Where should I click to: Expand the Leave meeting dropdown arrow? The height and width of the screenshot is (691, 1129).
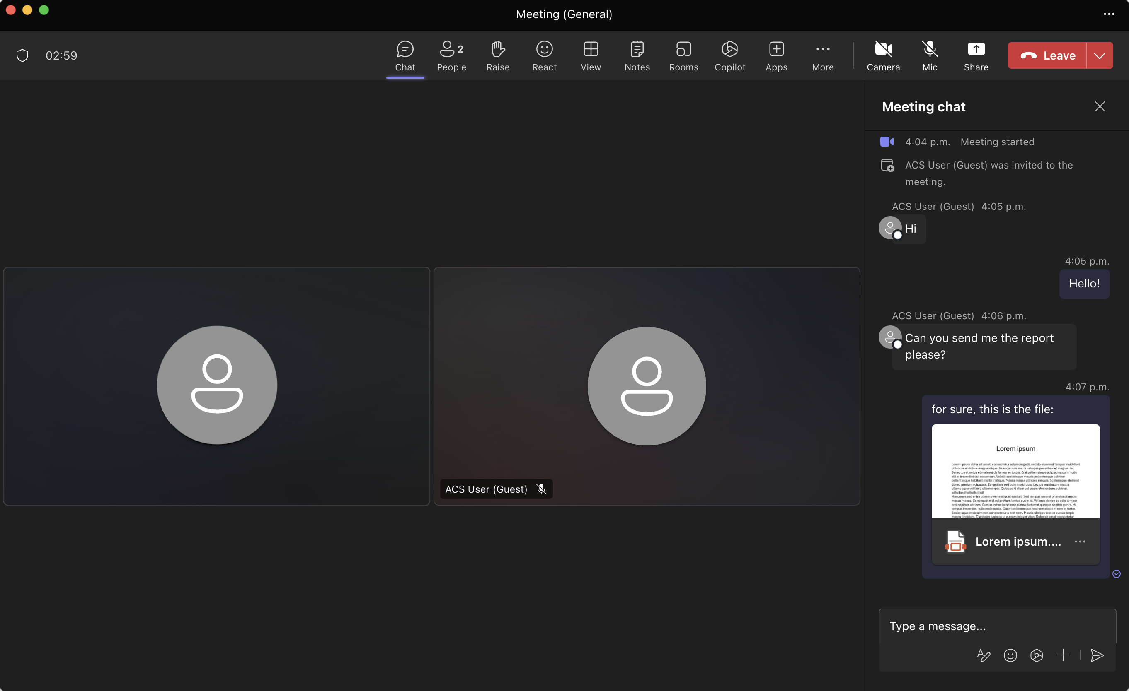click(1100, 55)
